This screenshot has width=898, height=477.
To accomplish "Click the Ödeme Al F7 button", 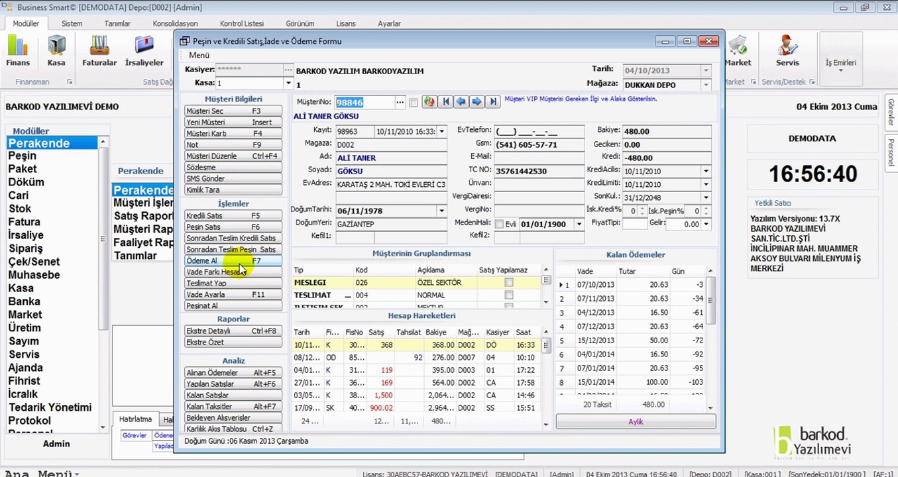I will coord(233,261).
